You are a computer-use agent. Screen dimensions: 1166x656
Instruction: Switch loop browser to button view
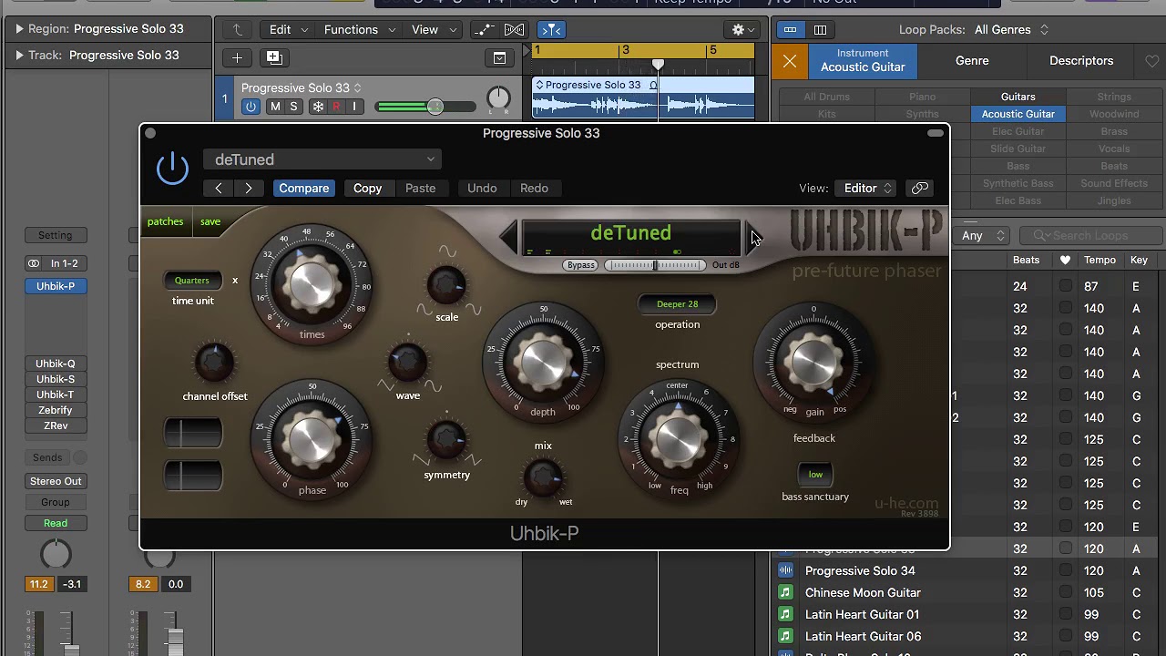point(790,29)
